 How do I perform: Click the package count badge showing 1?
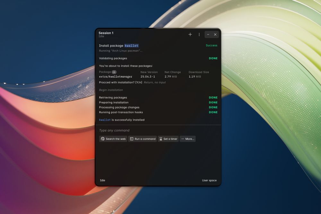[x=114, y=72]
